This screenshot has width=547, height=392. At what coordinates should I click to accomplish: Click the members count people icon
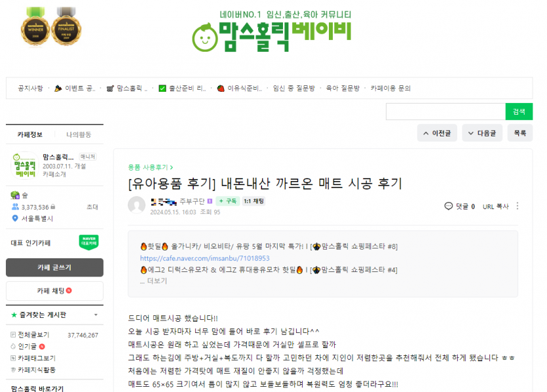[15, 206]
